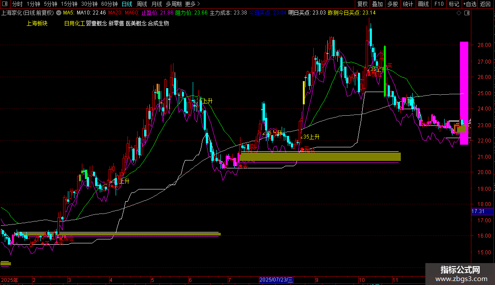Image resolution: width=495 pixels, height=285 pixels.
Task: Click the 新零售 concept label
Action: [x=116, y=23]
